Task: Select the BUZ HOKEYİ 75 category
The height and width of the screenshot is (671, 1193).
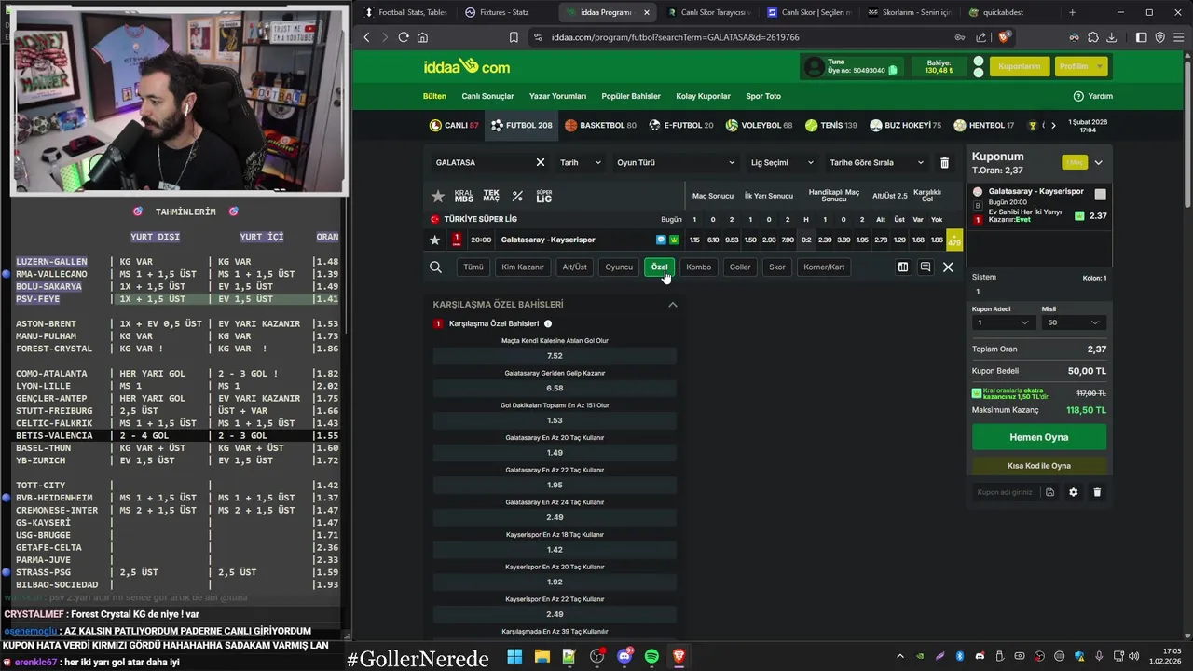Action: pos(905,125)
